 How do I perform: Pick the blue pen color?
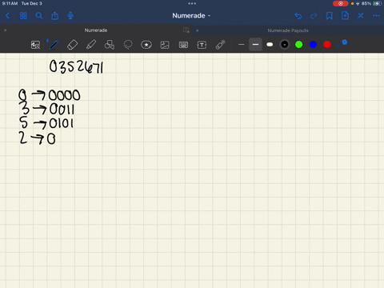(313, 45)
